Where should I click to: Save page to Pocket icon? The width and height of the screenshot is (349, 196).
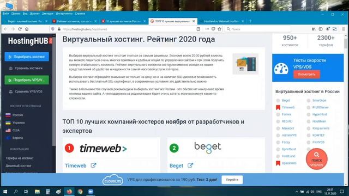[213, 29]
